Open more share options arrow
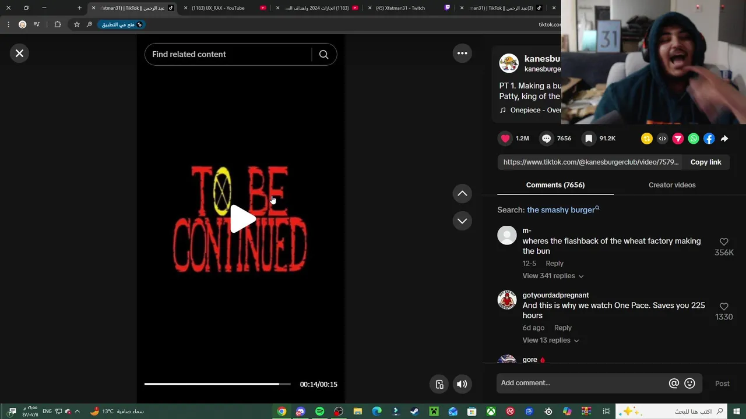 pos(724,139)
